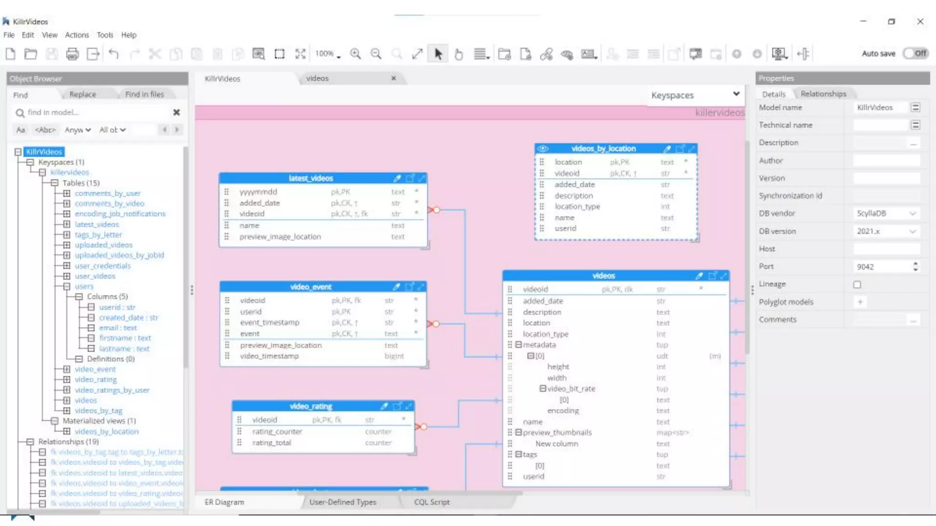Click the Zoom in magnifier icon
Screen dimensions: 936x526
pos(355,54)
